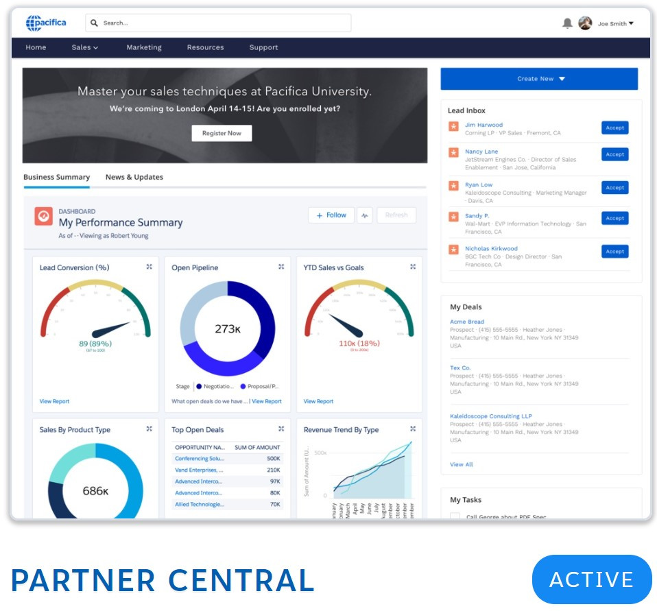Image resolution: width=657 pixels, height=611 pixels.
Task: Click the dark blue Open Pipeline donut segment
Action: [261, 309]
